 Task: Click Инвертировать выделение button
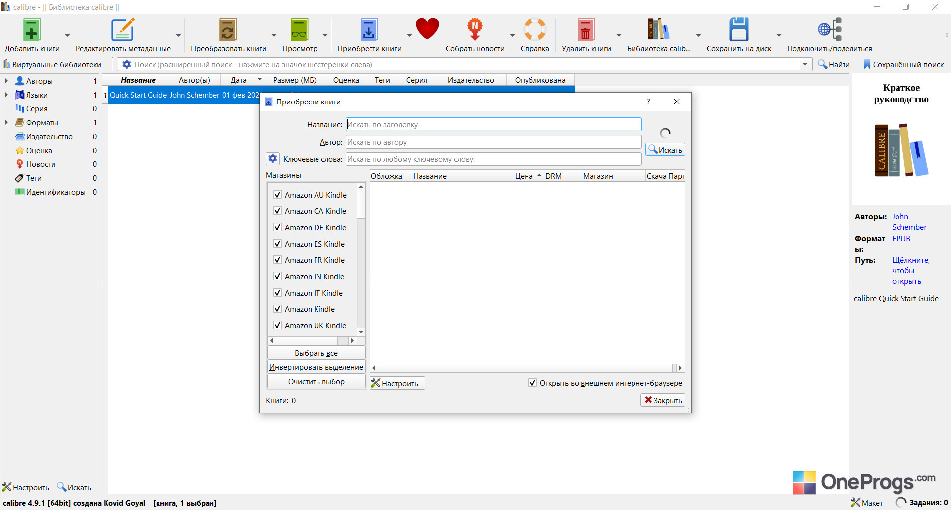click(316, 367)
